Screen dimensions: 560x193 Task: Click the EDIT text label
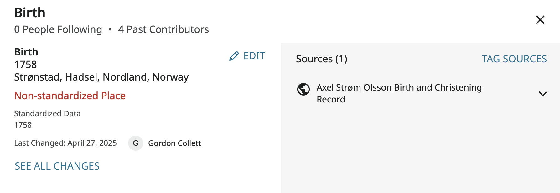coord(254,56)
